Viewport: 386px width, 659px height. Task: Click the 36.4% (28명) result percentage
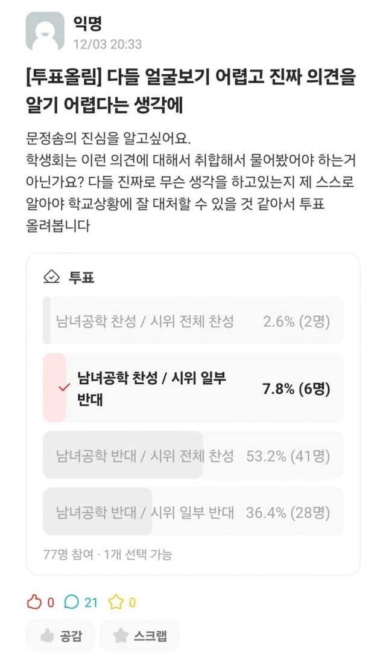point(288,513)
